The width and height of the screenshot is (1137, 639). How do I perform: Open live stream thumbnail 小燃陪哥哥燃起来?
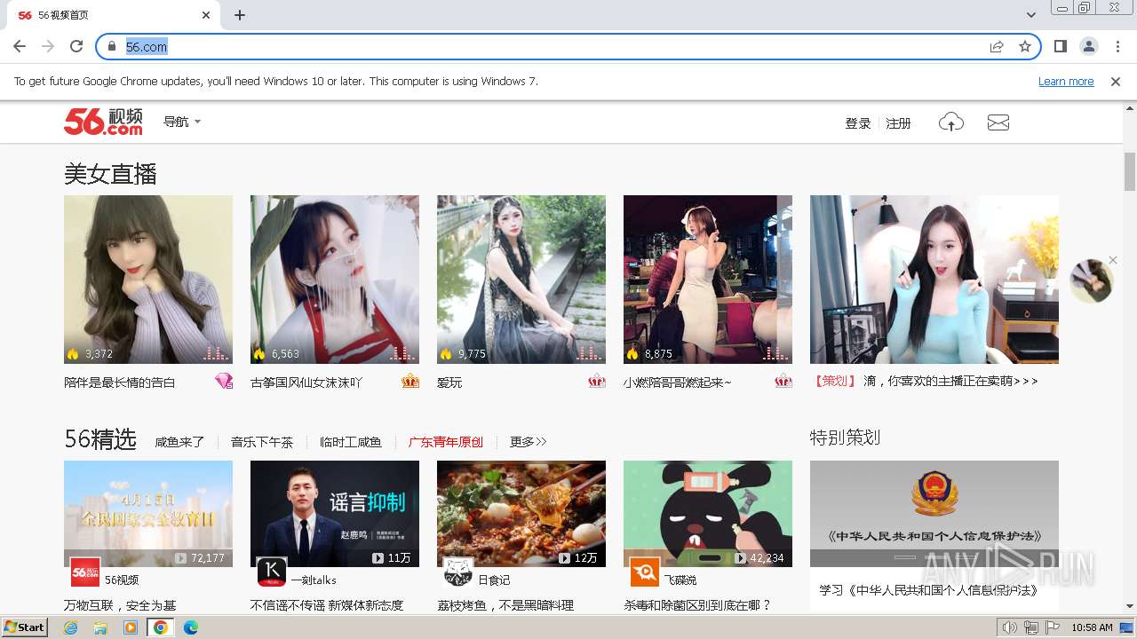pyautogui.click(x=708, y=280)
